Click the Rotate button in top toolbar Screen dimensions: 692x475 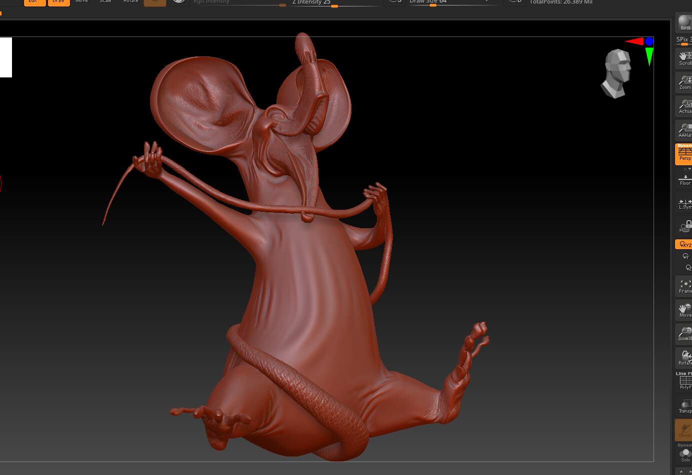(130, 2)
